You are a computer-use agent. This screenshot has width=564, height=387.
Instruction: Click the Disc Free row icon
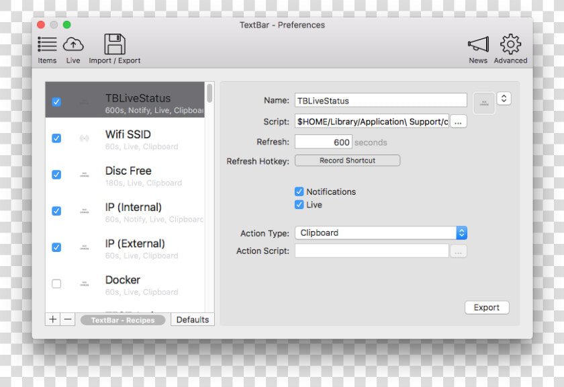tap(84, 175)
